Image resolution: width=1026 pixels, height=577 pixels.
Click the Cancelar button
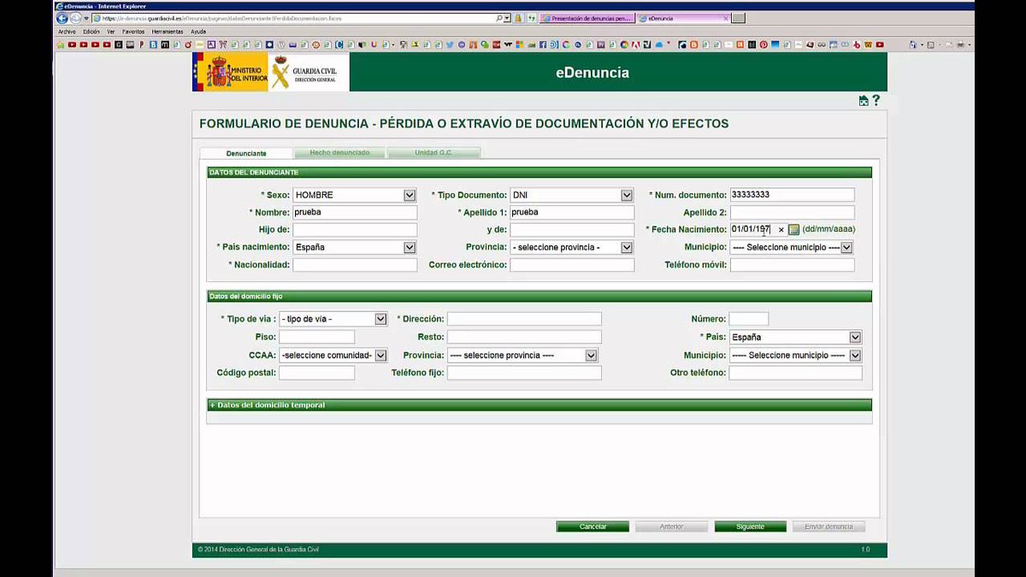click(593, 527)
